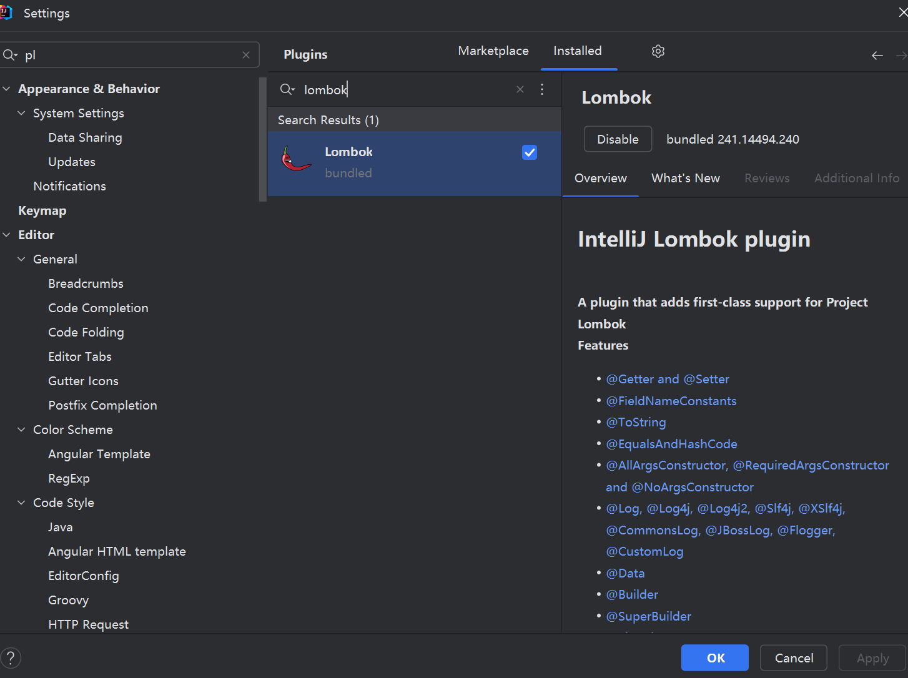Open Code Folding settings
Screen dimensions: 908x678
pos(86,332)
